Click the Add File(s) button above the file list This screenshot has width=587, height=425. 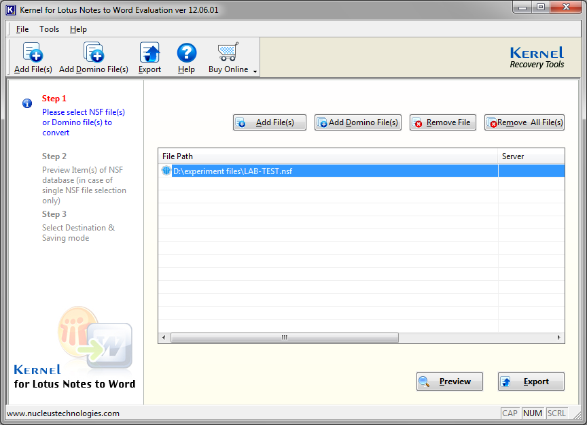[270, 122]
